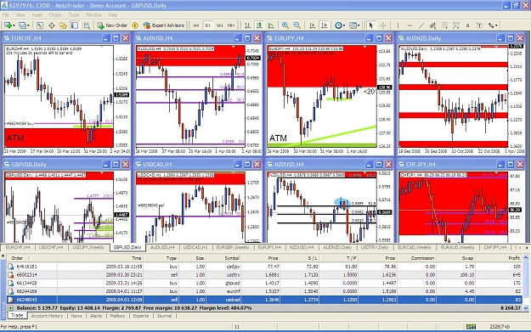Image resolution: width=531 pixels, height=332 pixels.
Task: Select the text 'A' tool
Action: [467, 25]
